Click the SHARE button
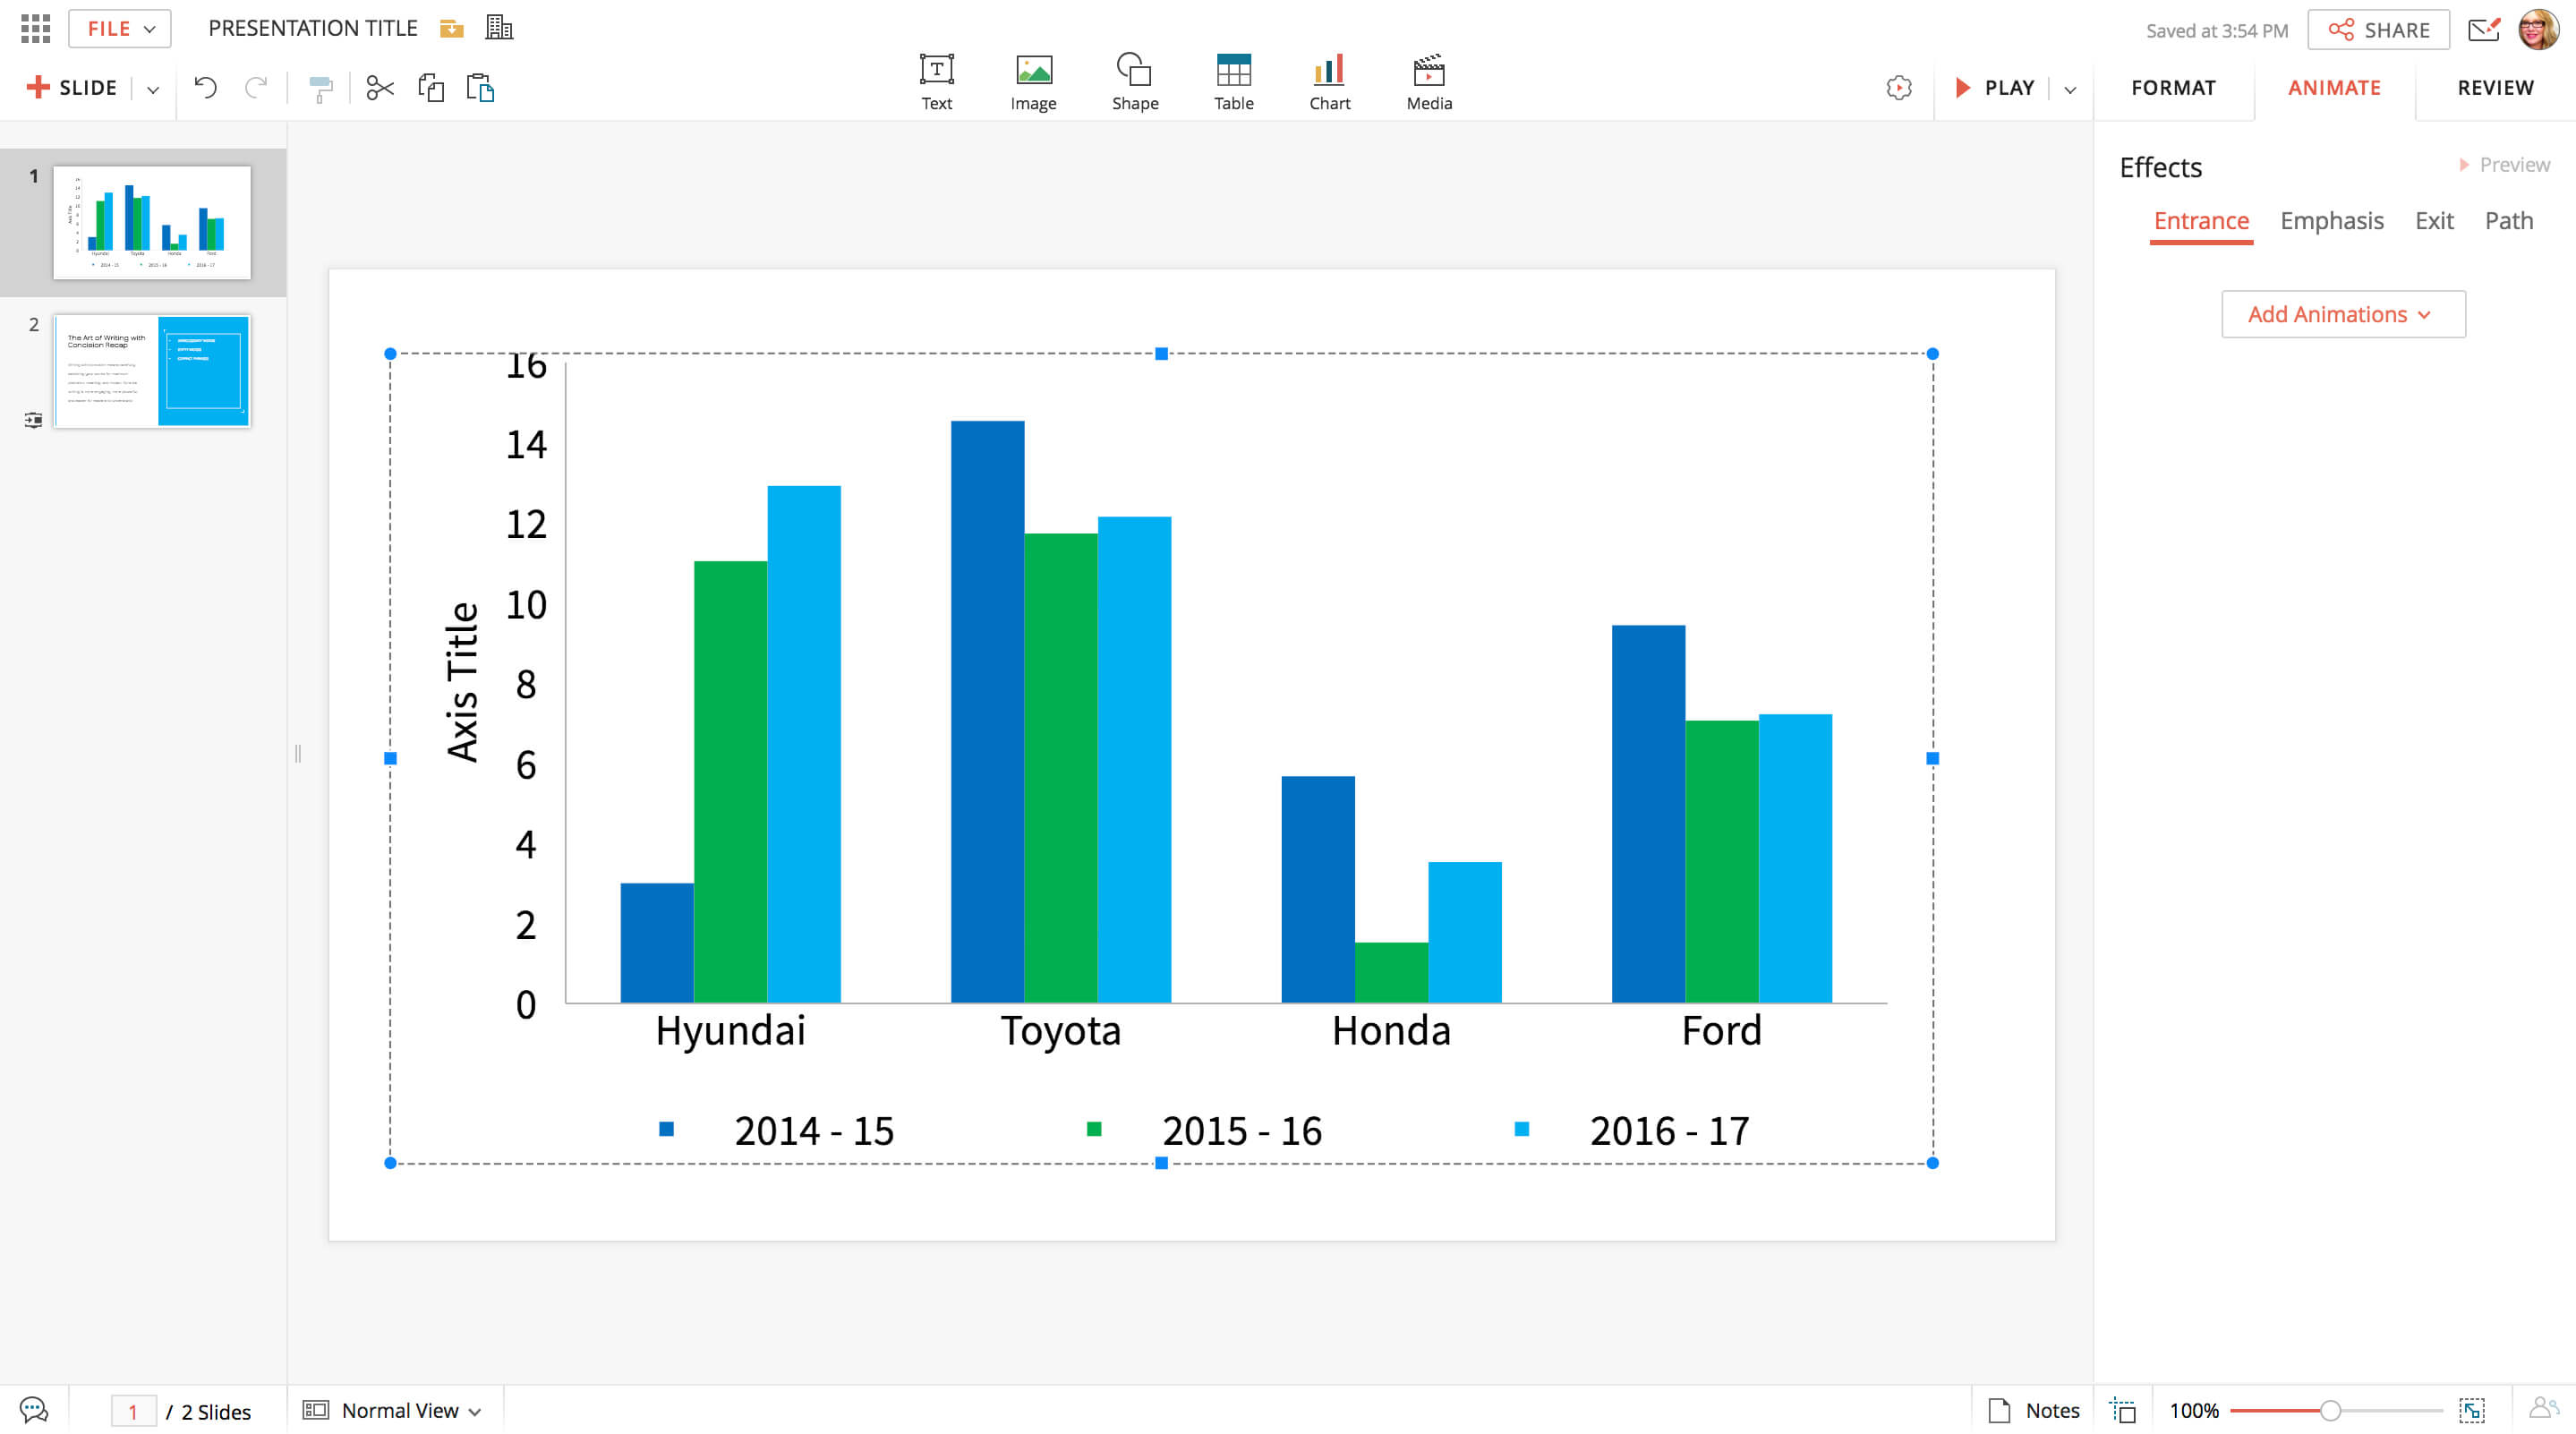The height and width of the screenshot is (1434, 2576). coord(2378,30)
